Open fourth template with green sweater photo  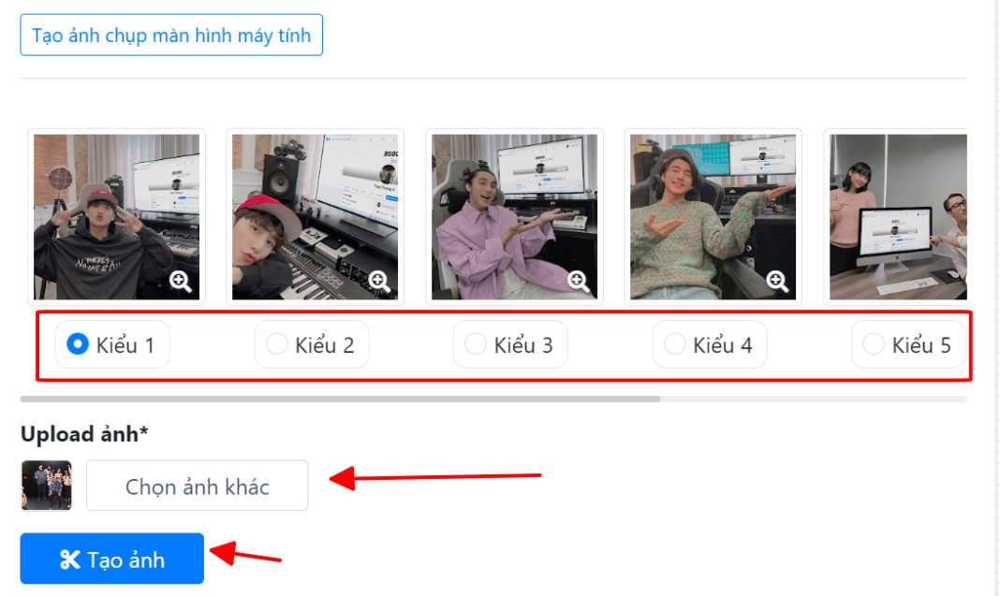(x=713, y=217)
